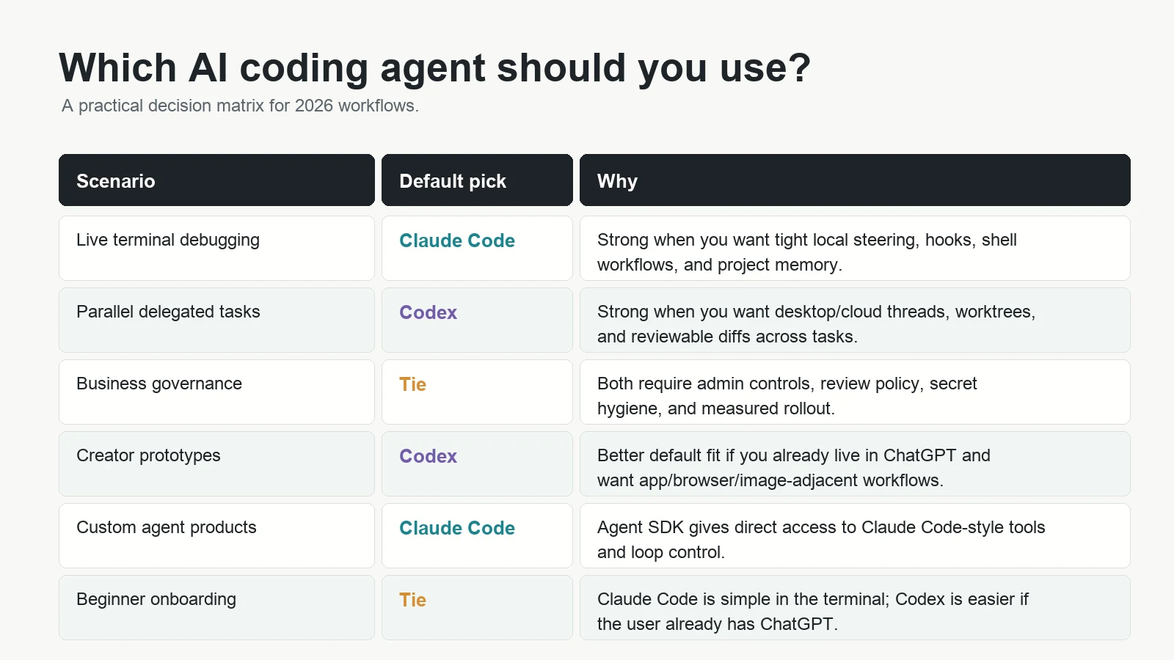The image size is (1174, 660).
Task: Select the 'Scenario' column header
Action: click(216, 180)
